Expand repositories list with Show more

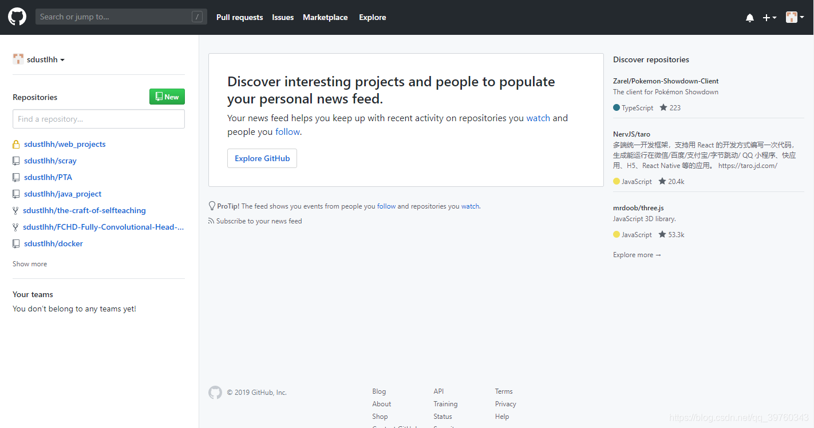click(30, 264)
